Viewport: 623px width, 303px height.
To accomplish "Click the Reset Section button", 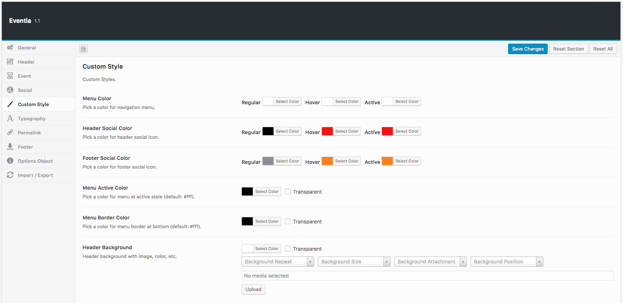I will pos(568,49).
